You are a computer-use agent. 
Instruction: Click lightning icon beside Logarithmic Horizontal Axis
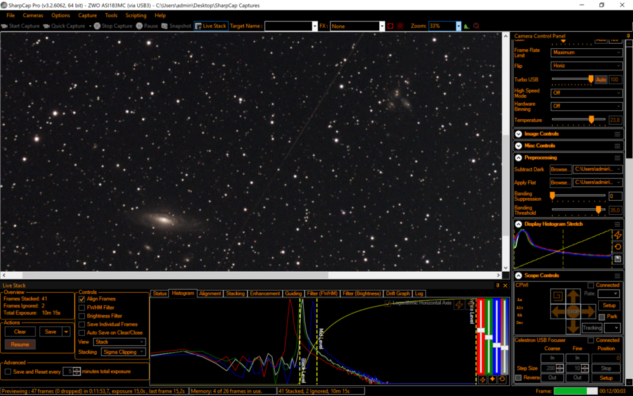[459, 305]
